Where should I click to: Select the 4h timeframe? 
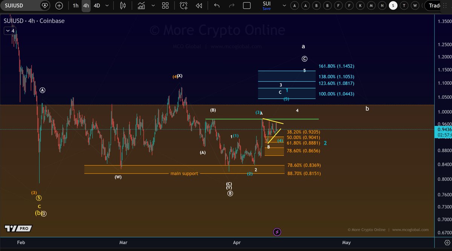click(86, 6)
